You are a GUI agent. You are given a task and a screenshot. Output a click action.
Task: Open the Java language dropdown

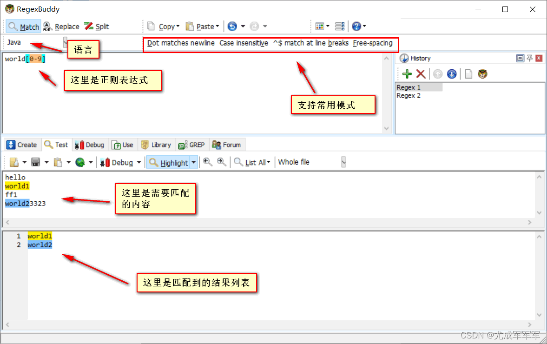(x=65, y=42)
